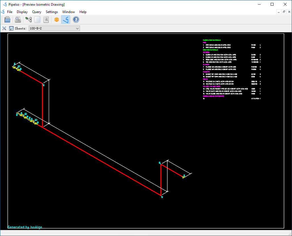The width and height of the screenshot is (292, 236).
Task: Save the sheet with floppy disk icon
Action: point(11,28)
